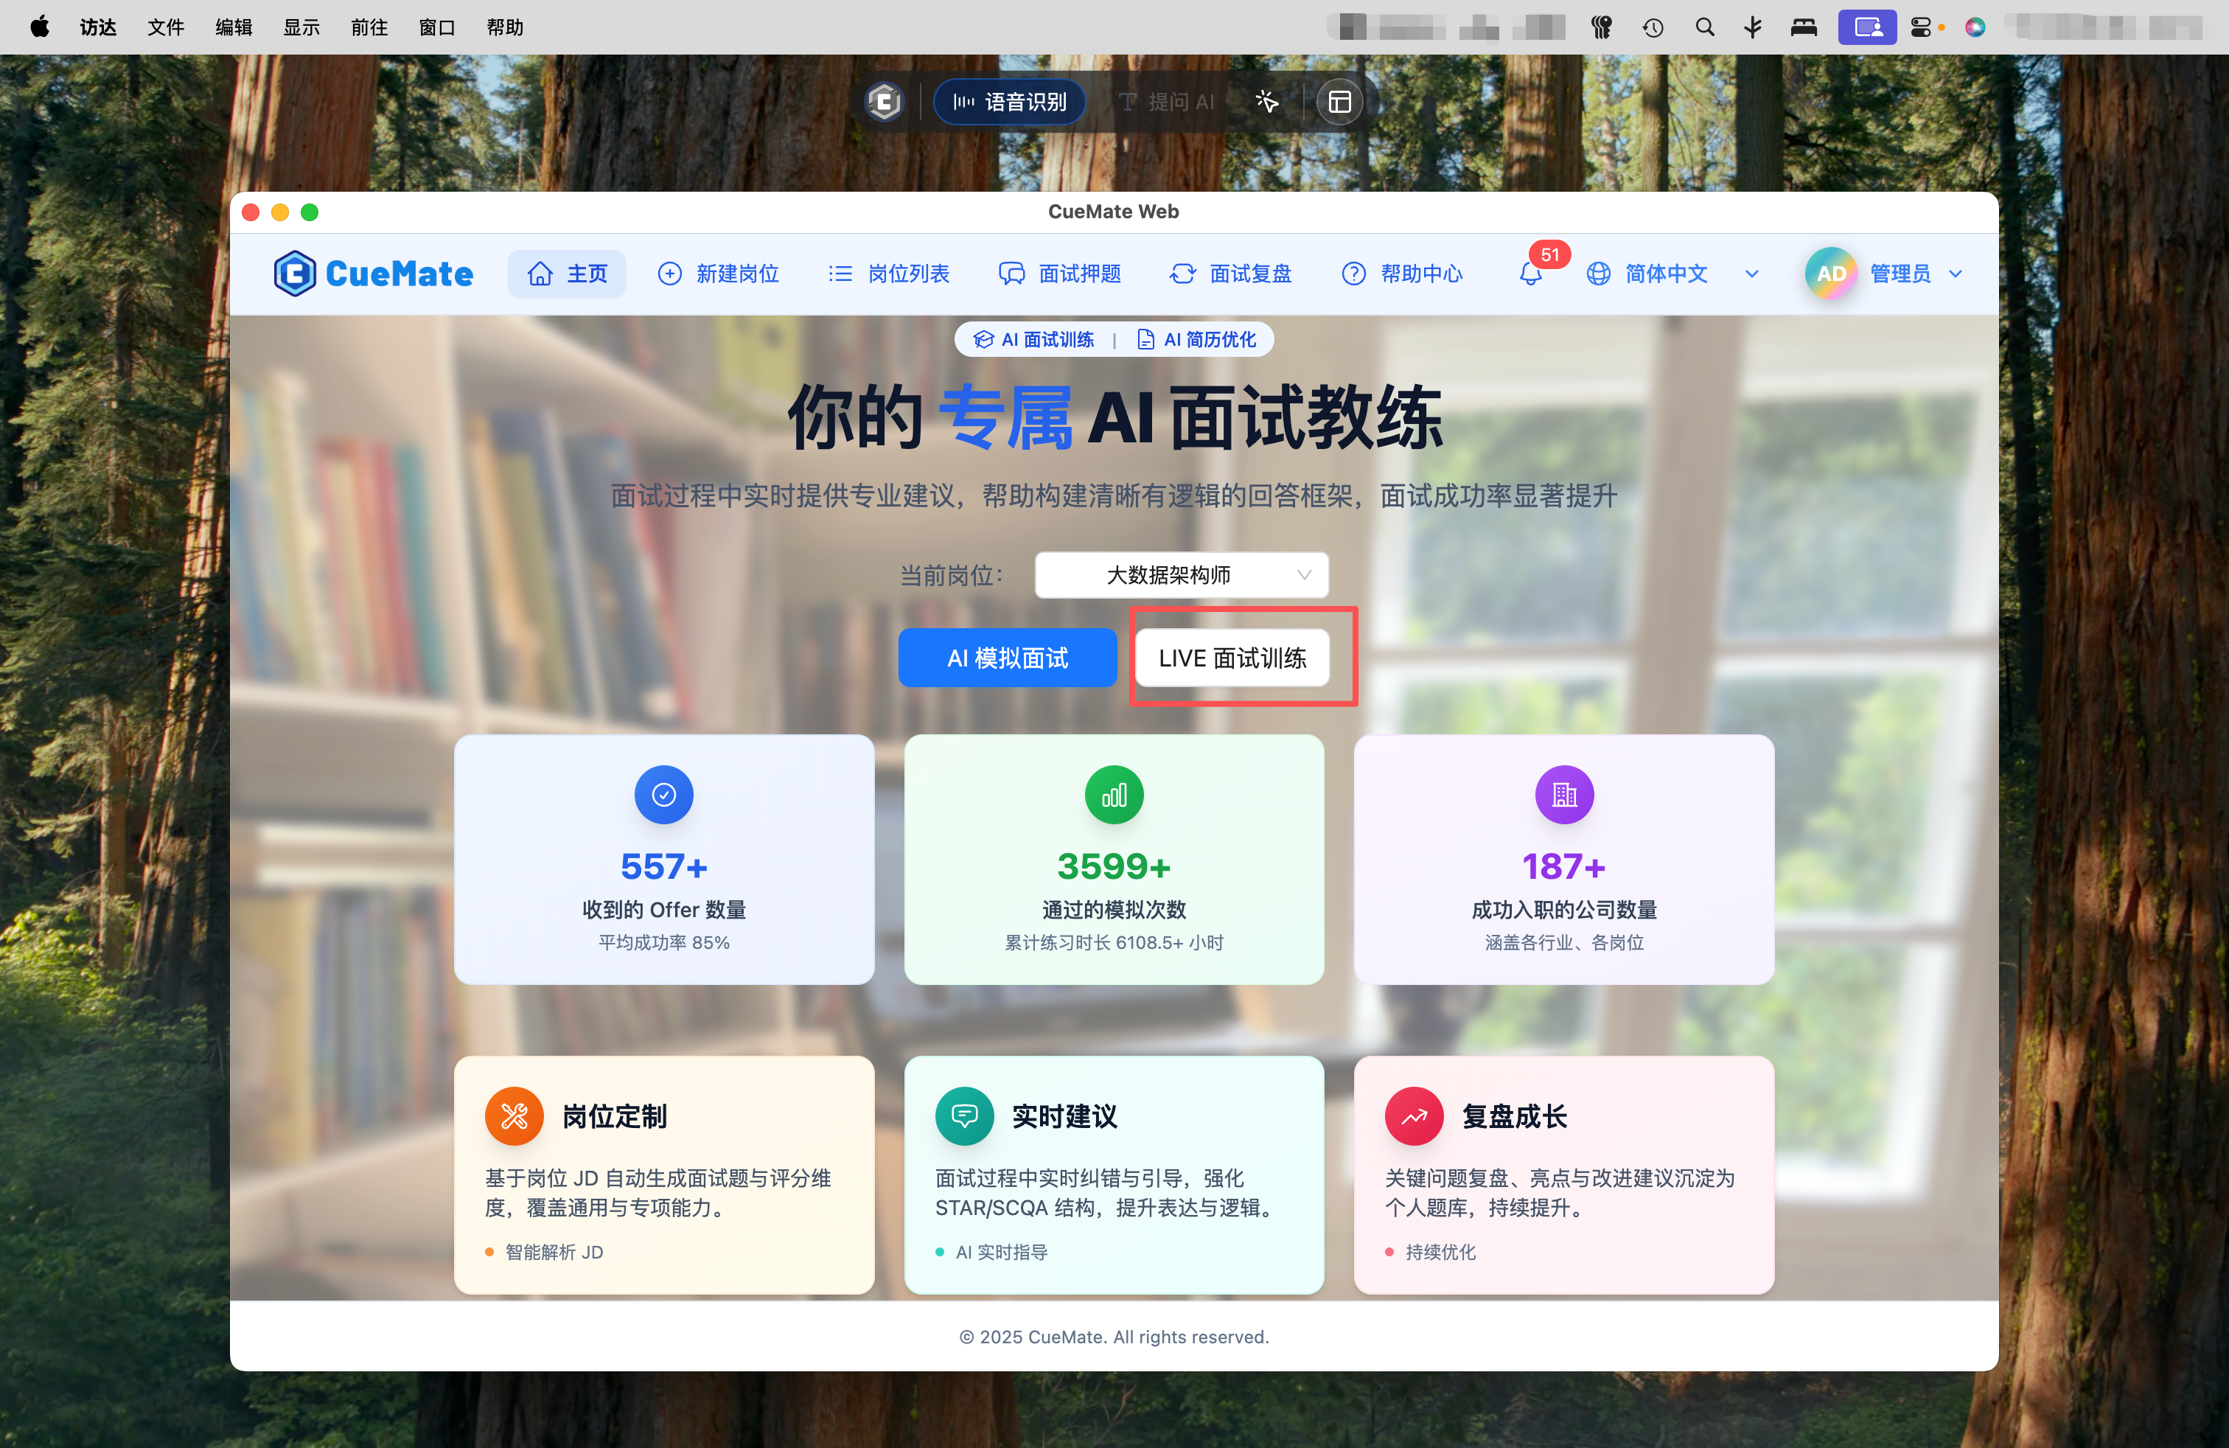
Task: Click the CueMate hexagon logo in the floating toolbar
Action: point(884,101)
